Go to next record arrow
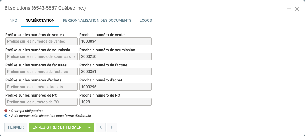The height and width of the screenshot is (136, 305). click(x=112, y=127)
